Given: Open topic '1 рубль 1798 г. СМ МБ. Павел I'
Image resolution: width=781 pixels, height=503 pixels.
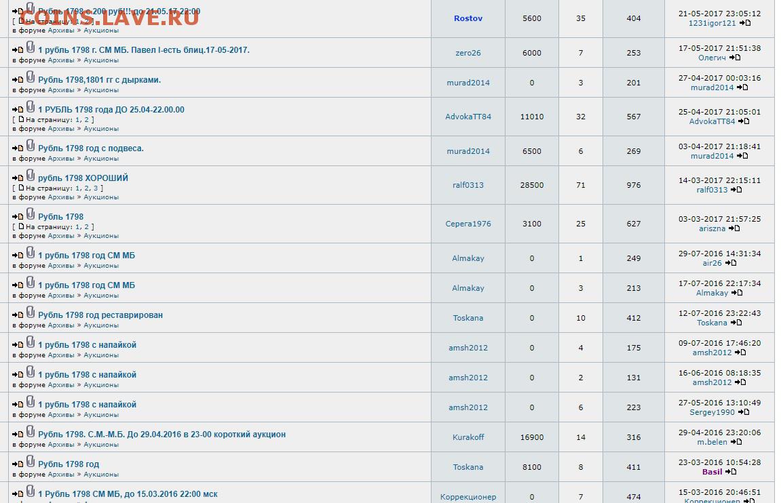Looking at the screenshot, I should 143,49.
